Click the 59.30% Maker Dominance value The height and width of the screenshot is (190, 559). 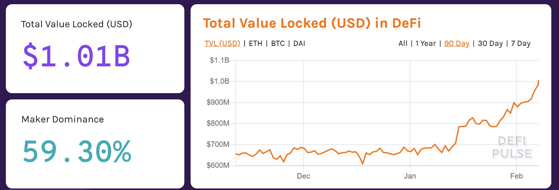[x=77, y=151]
